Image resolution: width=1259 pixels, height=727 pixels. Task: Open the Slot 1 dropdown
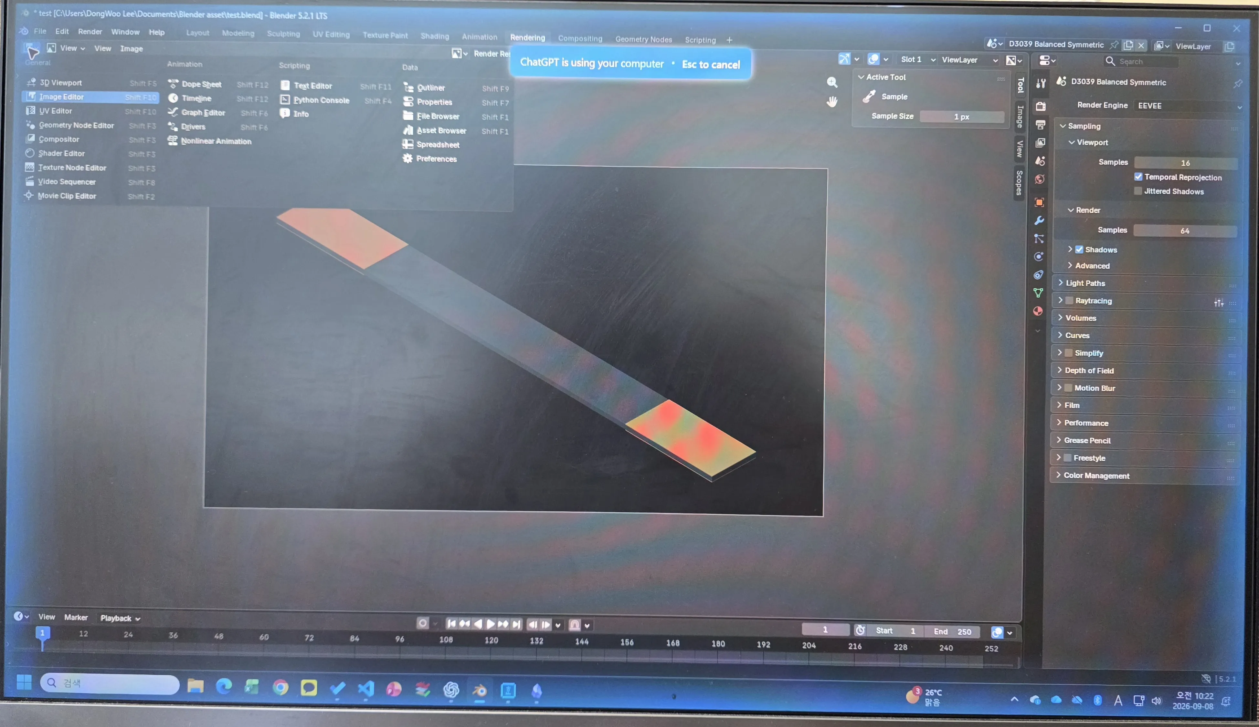[917, 59]
